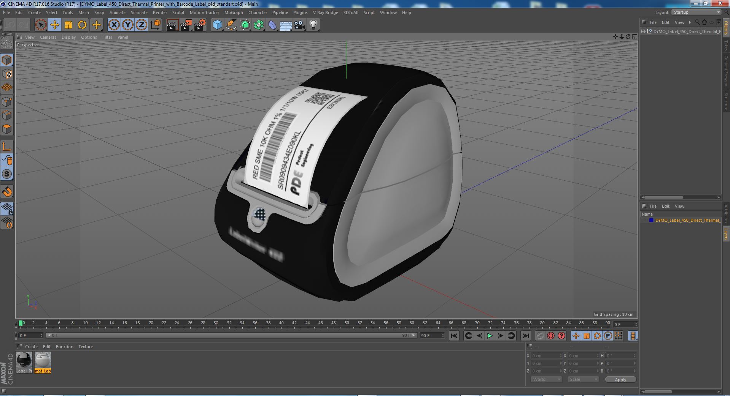Open the Scale coordinate mode dropdown

[x=583, y=379]
